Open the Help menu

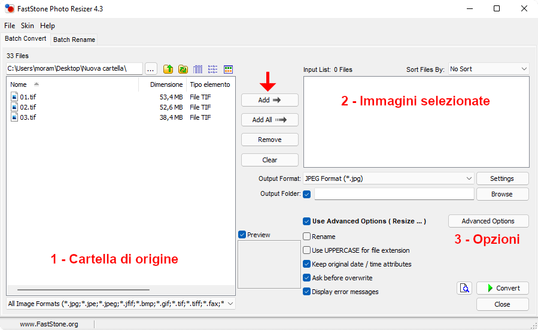click(x=47, y=25)
